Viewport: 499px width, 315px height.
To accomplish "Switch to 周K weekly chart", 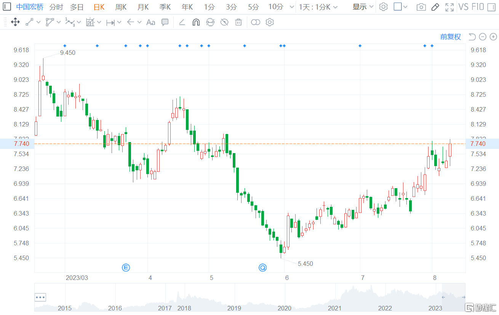I will click(121, 7).
